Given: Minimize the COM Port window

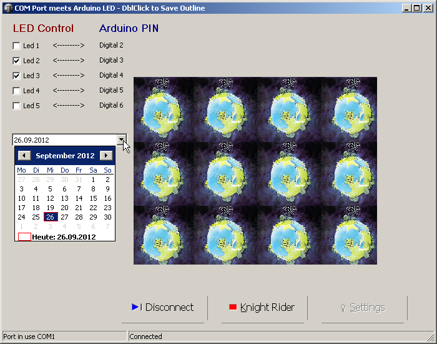Looking at the screenshot, I should point(406,8).
